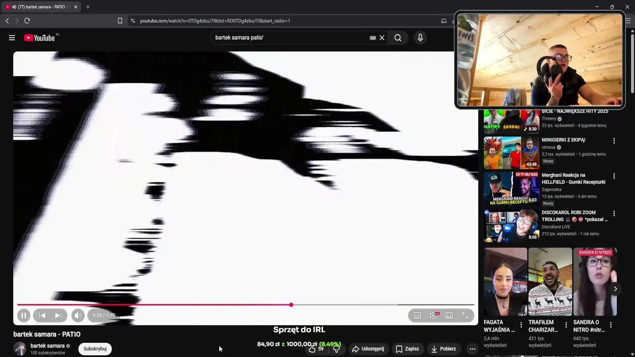Image resolution: width=635 pixels, height=357 pixels.
Task: Click the video progress bar scrubber
Action: point(291,305)
